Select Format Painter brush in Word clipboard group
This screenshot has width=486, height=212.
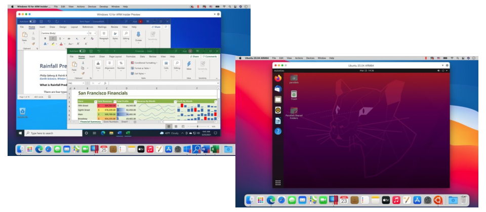click(x=33, y=43)
